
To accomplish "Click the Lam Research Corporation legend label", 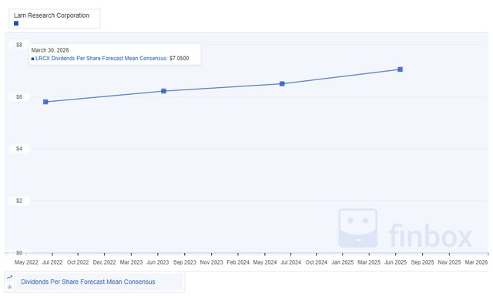I will [52, 15].
